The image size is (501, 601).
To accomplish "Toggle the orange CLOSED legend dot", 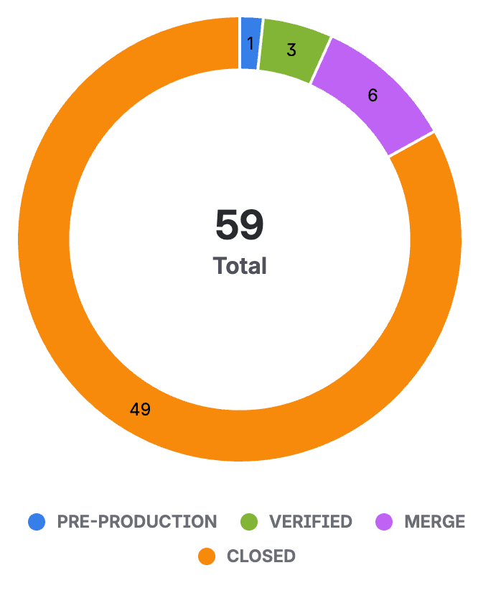I will click(207, 556).
